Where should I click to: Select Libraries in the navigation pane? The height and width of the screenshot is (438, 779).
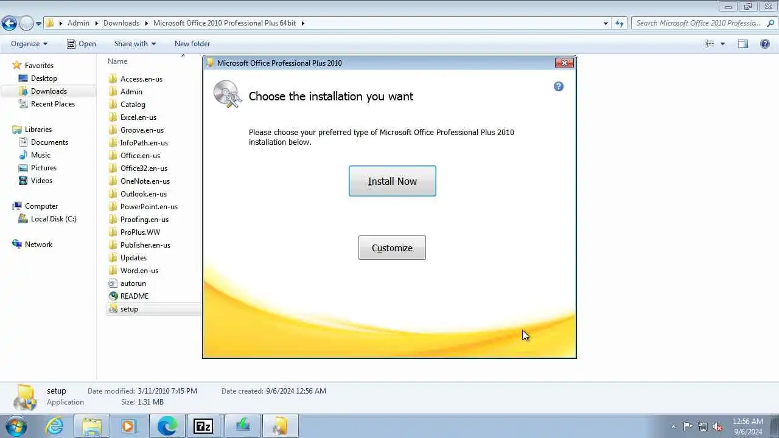tap(38, 130)
